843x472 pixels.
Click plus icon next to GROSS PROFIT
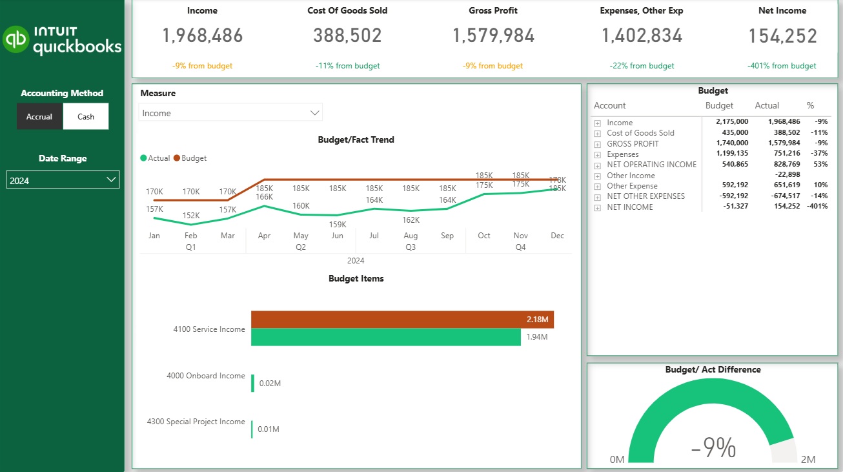pos(598,144)
